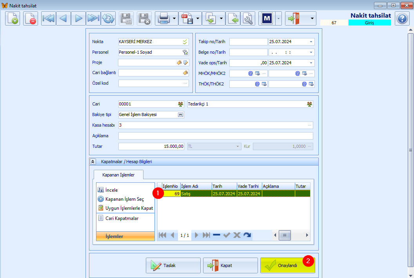
Task: Go to the last row in the grid navigator
Action: [206, 235]
